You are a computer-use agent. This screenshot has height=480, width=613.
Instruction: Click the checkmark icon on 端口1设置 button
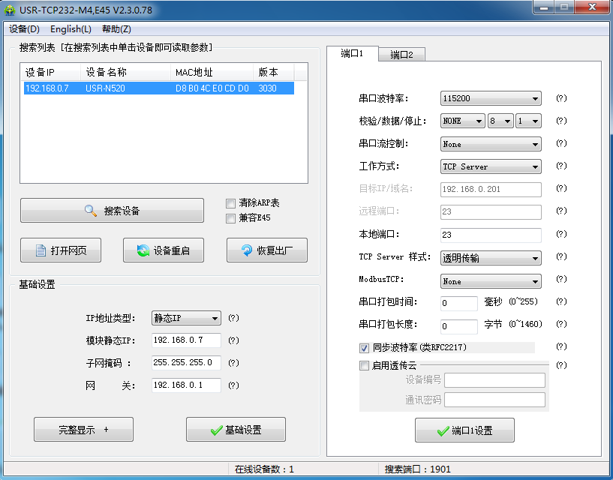pyautogui.click(x=443, y=430)
